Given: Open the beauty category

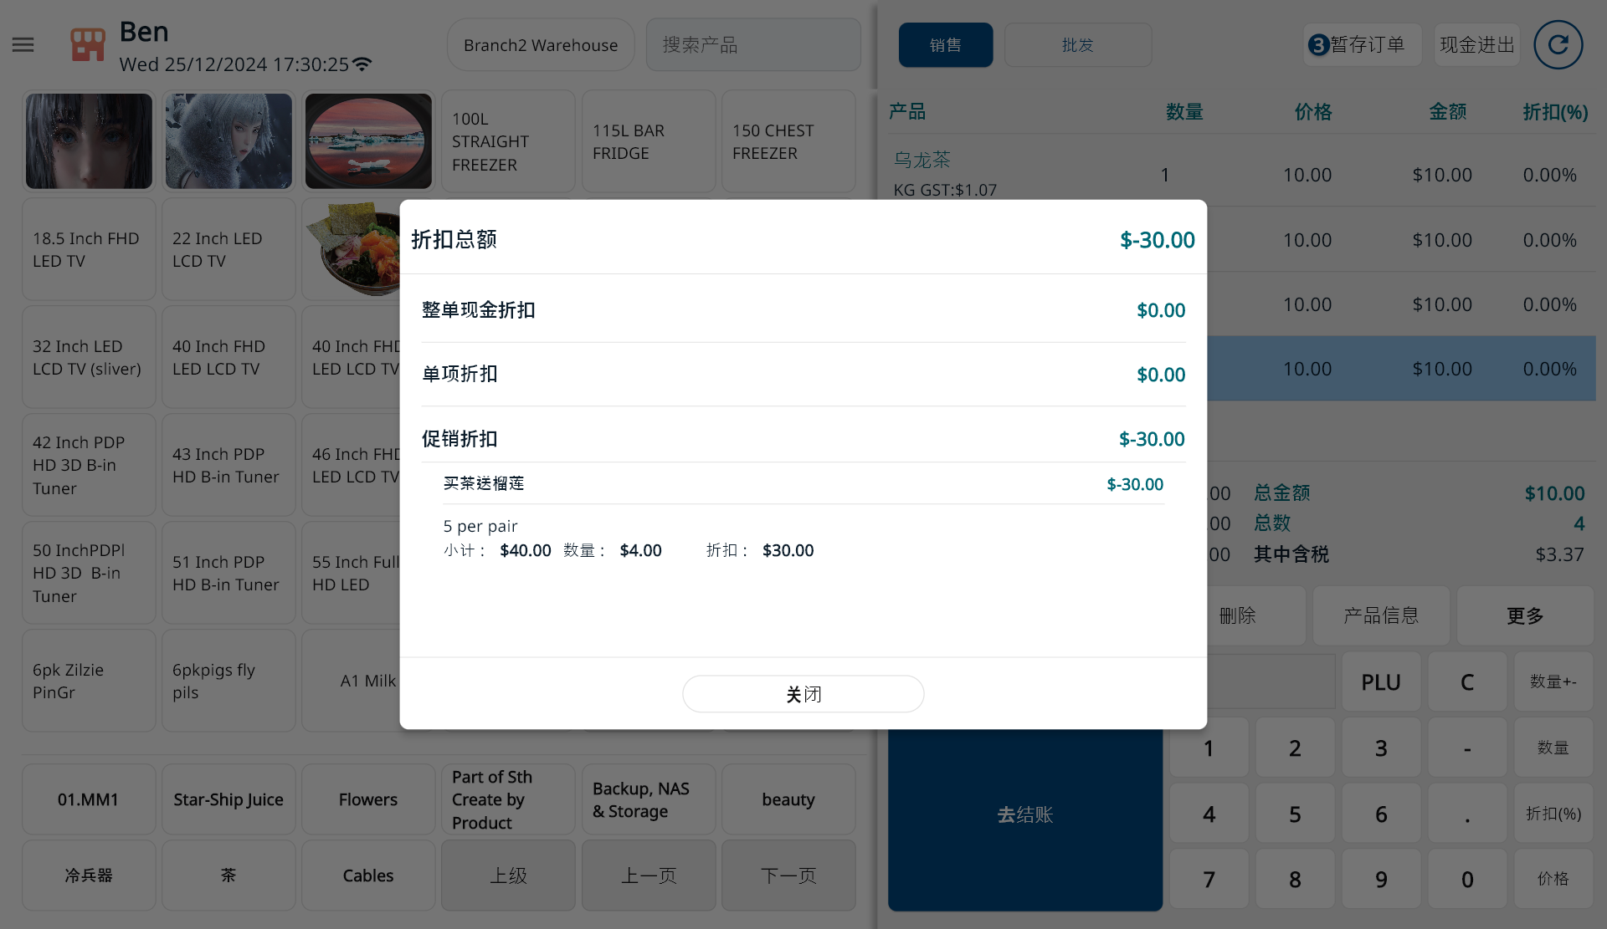Looking at the screenshot, I should [788, 799].
